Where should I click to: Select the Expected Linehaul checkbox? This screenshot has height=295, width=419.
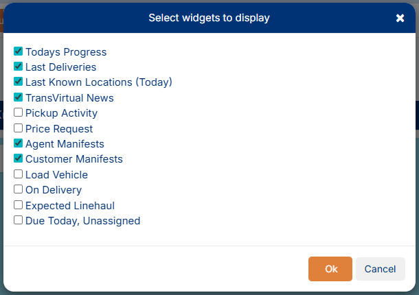(x=19, y=205)
